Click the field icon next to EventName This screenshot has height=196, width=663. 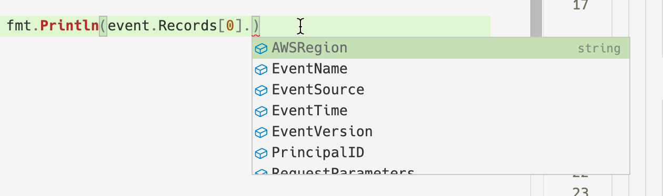pyautogui.click(x=261, y=70)
